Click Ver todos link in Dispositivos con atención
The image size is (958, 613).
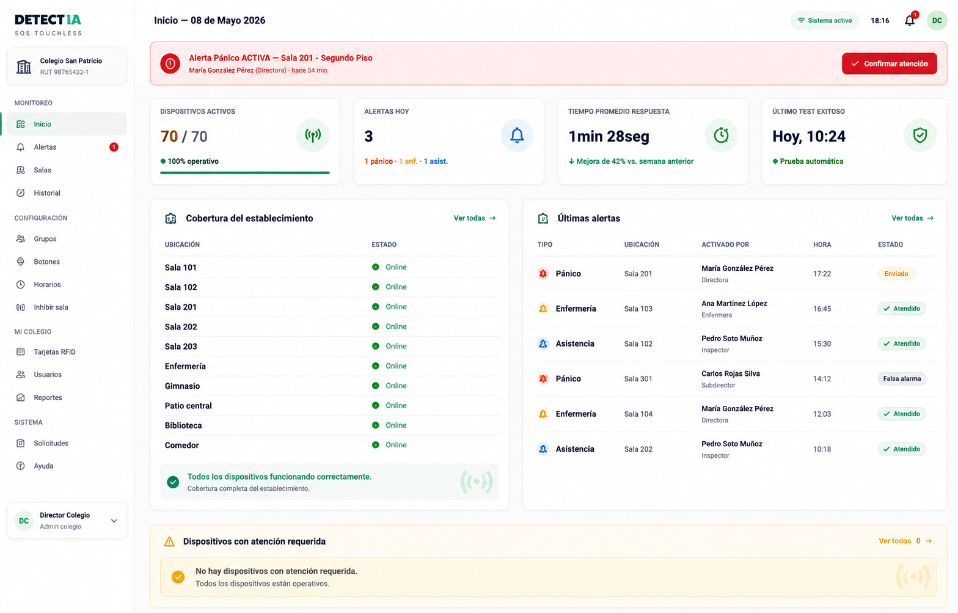(x=905, y=541)
